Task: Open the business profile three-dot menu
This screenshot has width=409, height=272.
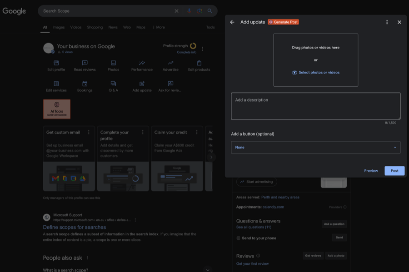Action: coord(202,49)
